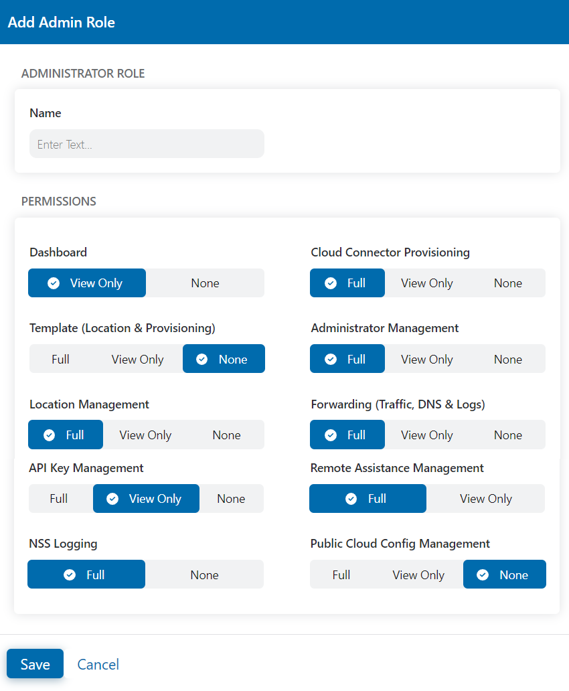
Task: Cancel creating the admin role
Action: pyautogui.click(x=98, y=664)
